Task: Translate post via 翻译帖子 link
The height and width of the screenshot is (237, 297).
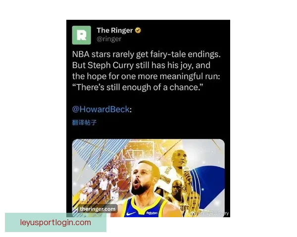Action: (x=85, y=122)
